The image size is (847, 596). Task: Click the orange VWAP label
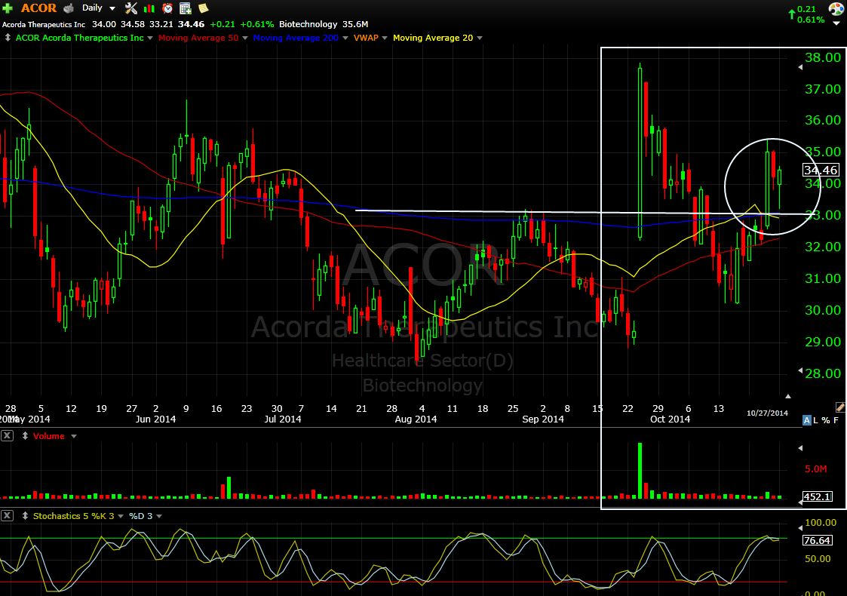pos(366,38)
